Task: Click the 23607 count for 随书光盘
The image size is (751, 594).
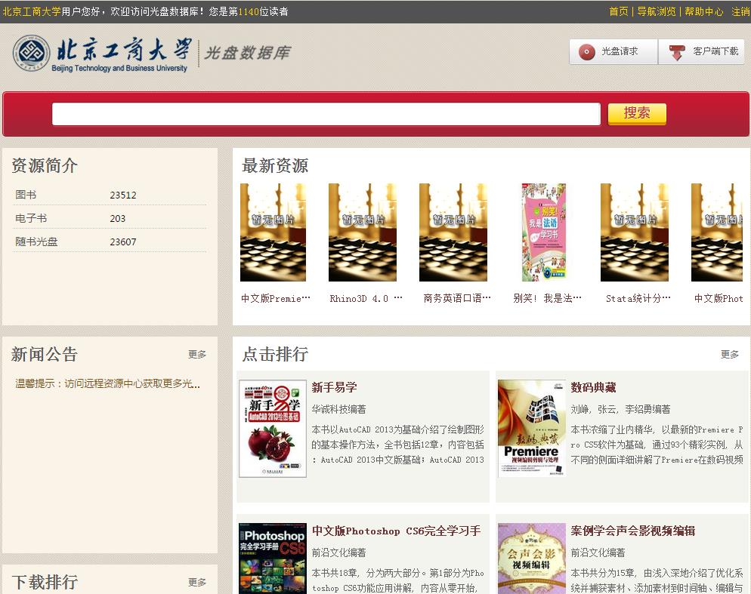Action: pos(123,242)
